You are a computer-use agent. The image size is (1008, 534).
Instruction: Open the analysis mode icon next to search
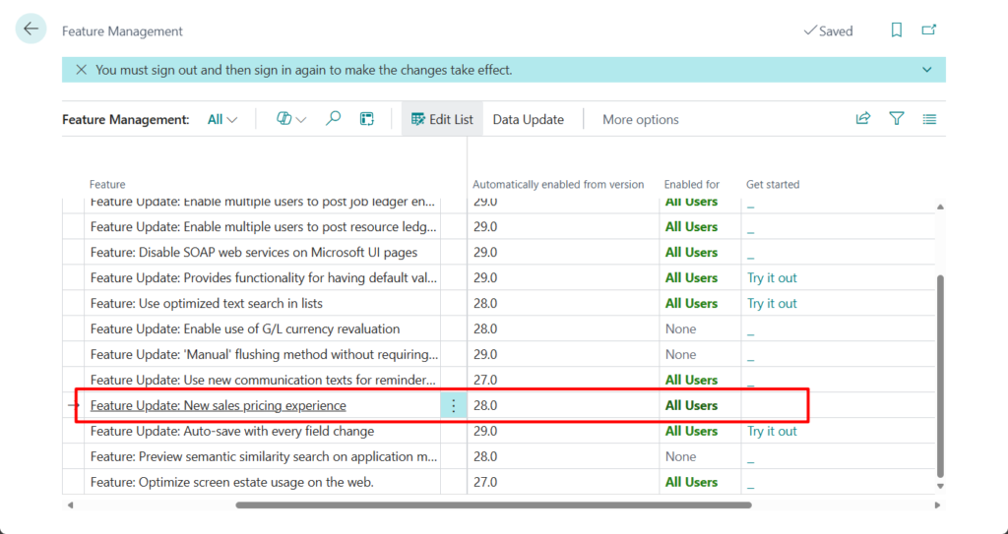(366, 119)
